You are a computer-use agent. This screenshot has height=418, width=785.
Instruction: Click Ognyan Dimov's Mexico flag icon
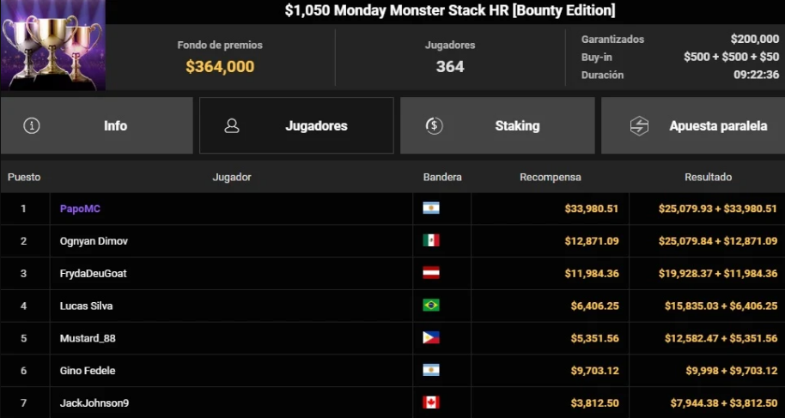coord(431,241)
